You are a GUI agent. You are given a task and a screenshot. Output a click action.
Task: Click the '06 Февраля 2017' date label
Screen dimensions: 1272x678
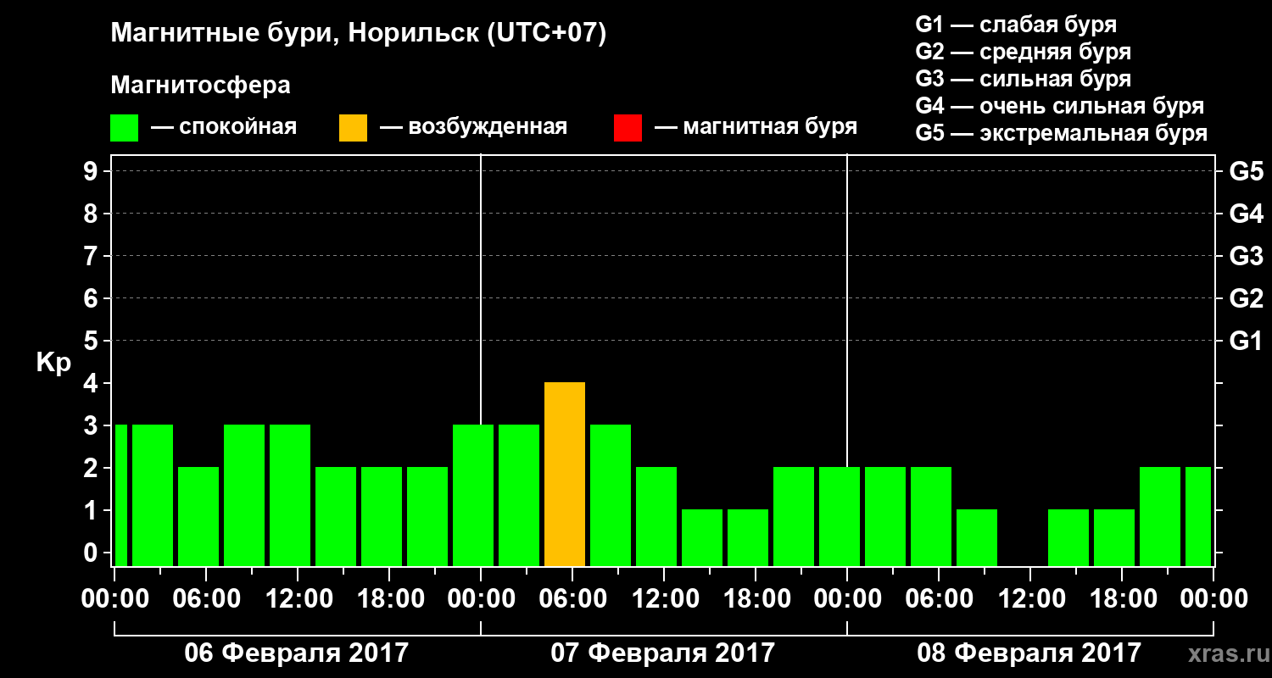click(297, 653)
